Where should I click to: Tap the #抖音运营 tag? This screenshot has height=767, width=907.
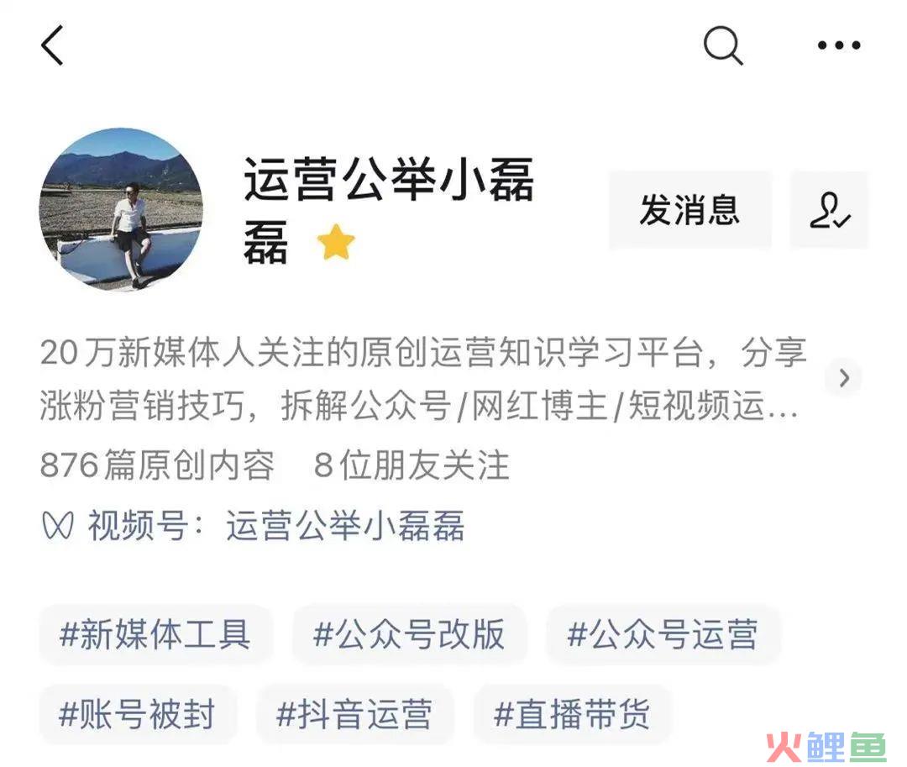coord(354,714)
